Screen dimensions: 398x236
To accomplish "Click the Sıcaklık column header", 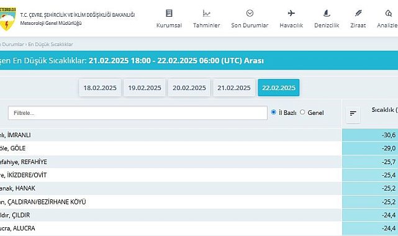I will click(384, 110).
